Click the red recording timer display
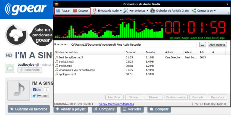231x116 pixels. 195,27
